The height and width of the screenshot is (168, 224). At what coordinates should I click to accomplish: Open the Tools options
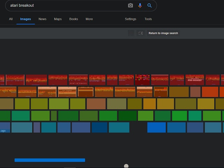pyautogui.click(x=148, y=19)
